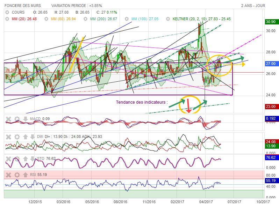Viewport: 279px width, 207px height.
Task: Click the 24.08 DI- value tag
Action: coord(272,142)
